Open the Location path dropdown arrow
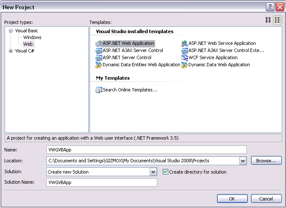Image resolution: width=286 pixels, height=208 pixels. [243, 161]
